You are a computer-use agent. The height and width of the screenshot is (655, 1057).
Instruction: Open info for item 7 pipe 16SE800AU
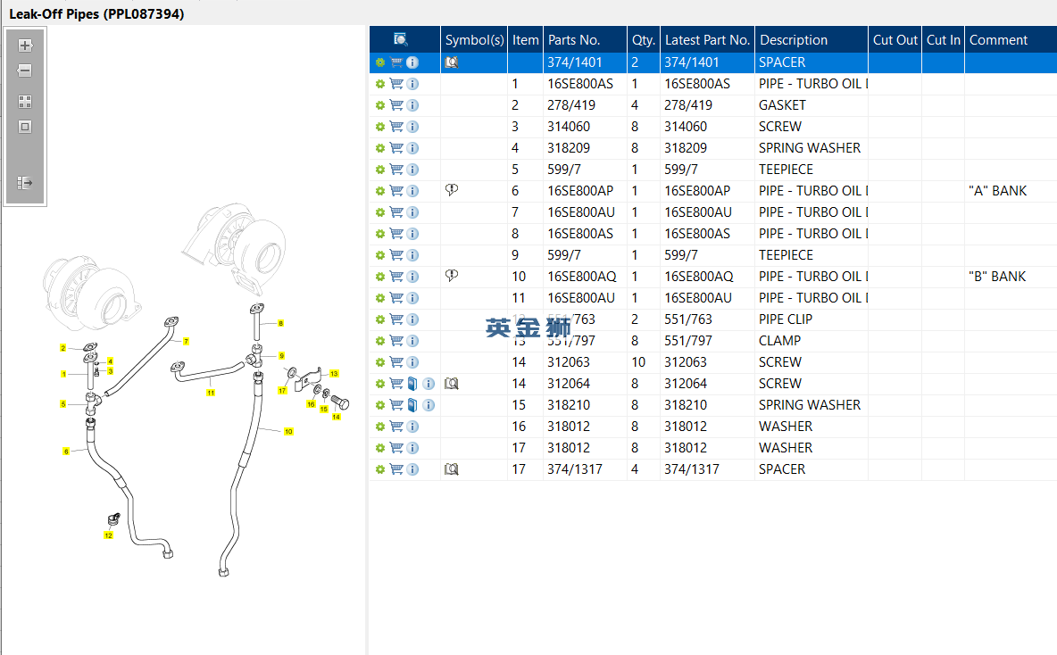click(x=412, y=212)
